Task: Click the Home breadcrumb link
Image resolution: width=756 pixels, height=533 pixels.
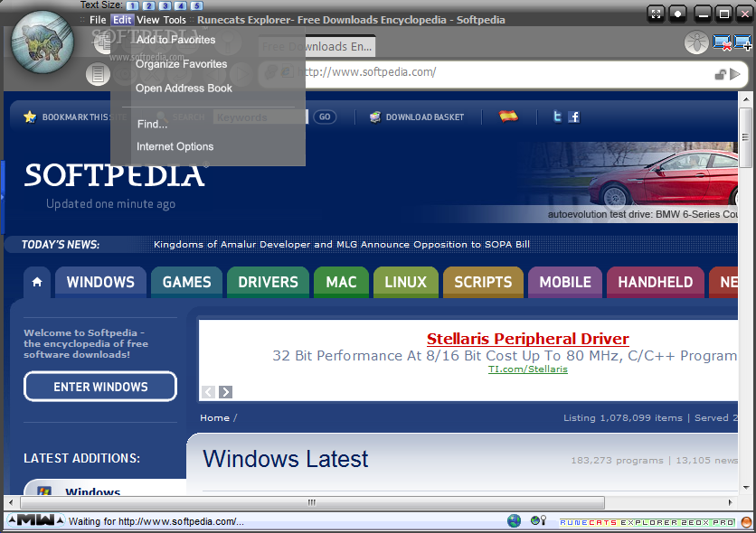Action: 214,418
